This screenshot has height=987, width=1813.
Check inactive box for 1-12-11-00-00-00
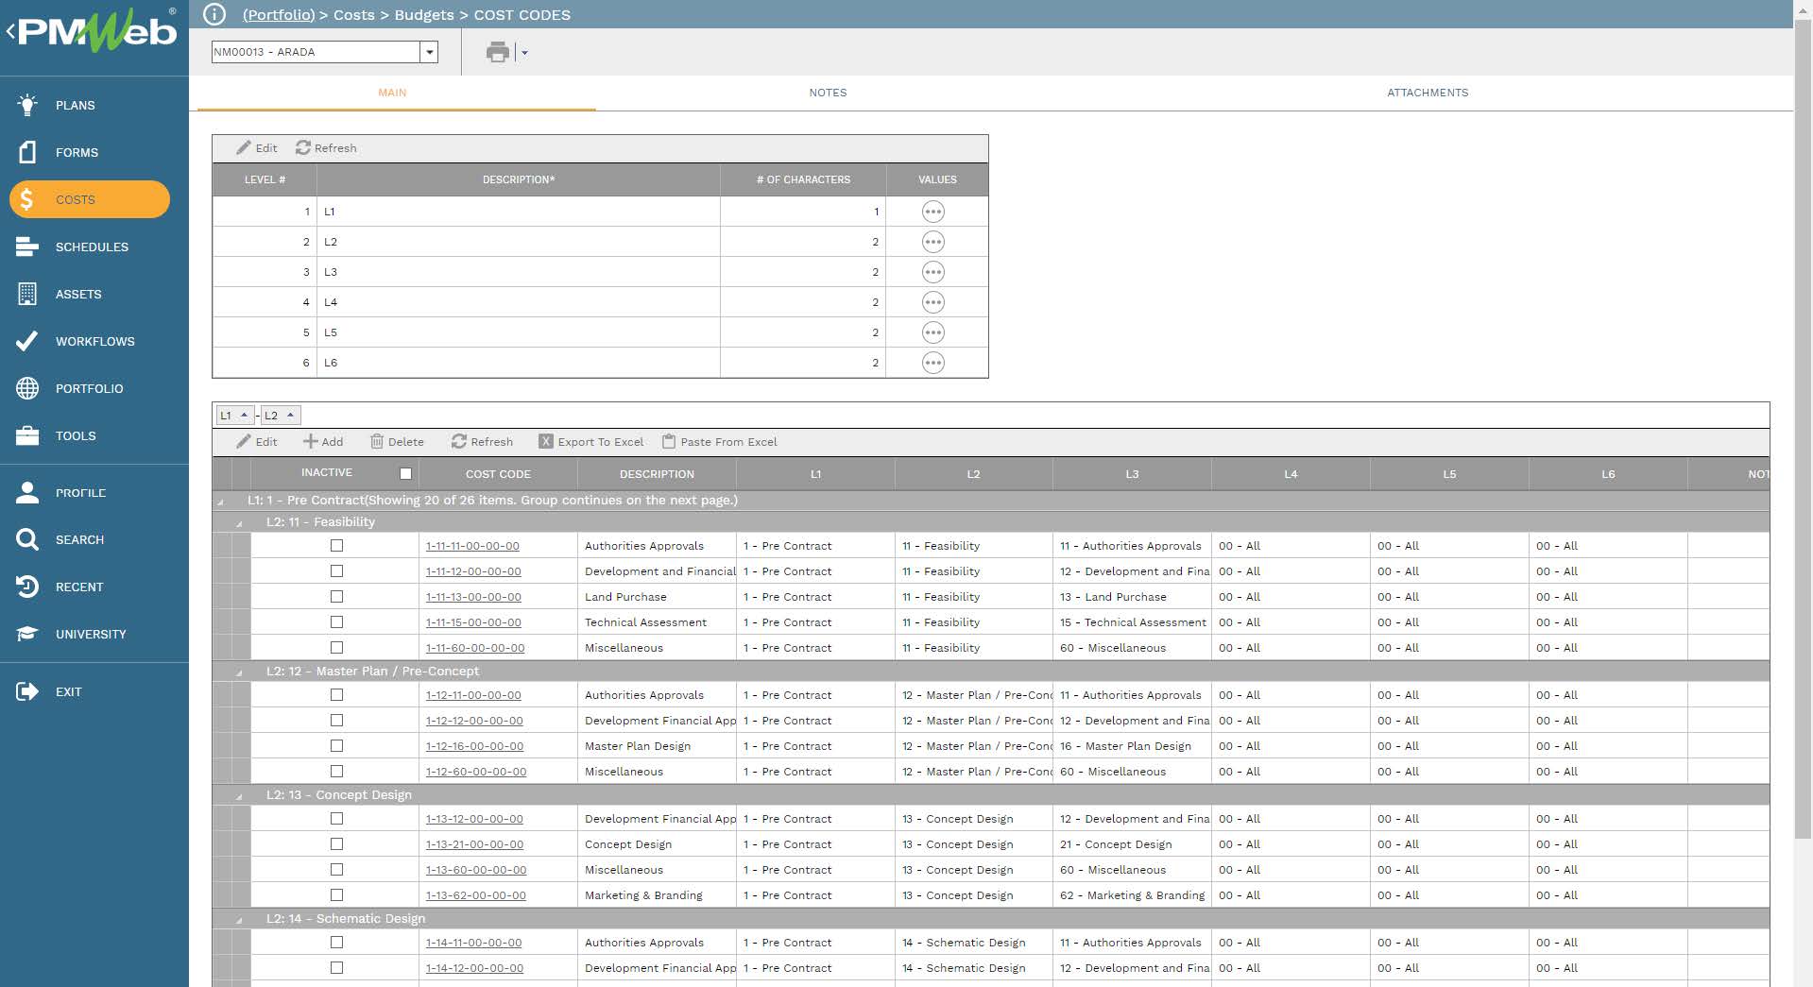[336, 695]
